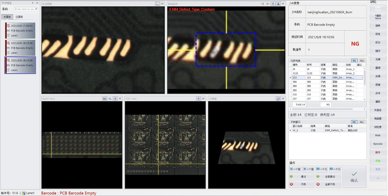Image resolution: width=388 pixels, height=196 pixels.
Task: Click the 通过 pass button
Action: pos(302,177)
